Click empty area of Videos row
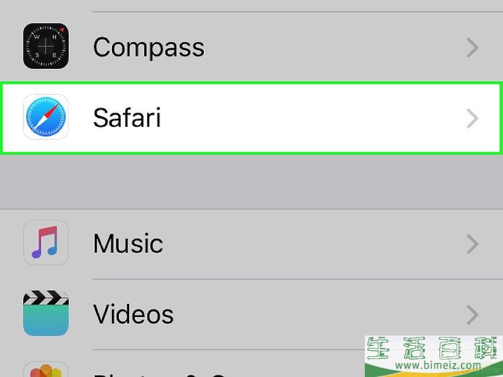Screen dimensions: 503x377 click(x=273, y=314)
